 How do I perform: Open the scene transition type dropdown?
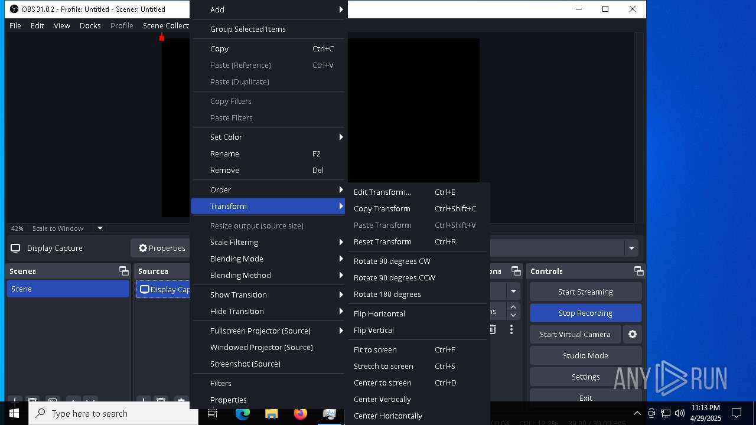click(x=513, y=291)
